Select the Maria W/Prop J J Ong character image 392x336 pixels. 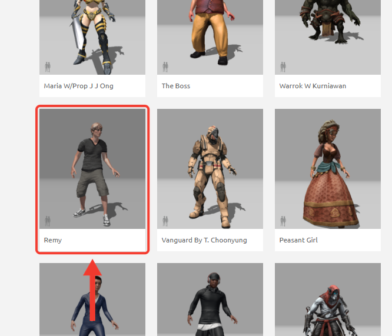[x=92, y=37]
